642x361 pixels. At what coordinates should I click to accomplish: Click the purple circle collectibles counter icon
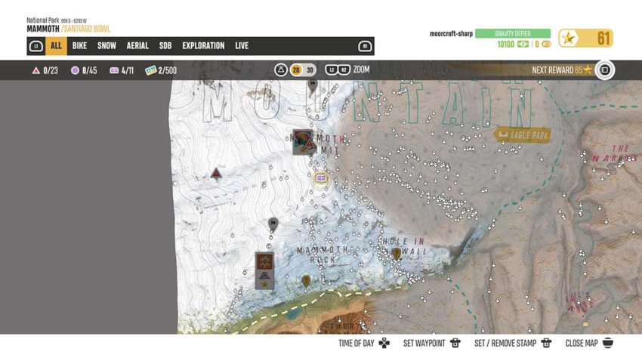(75, 70)
